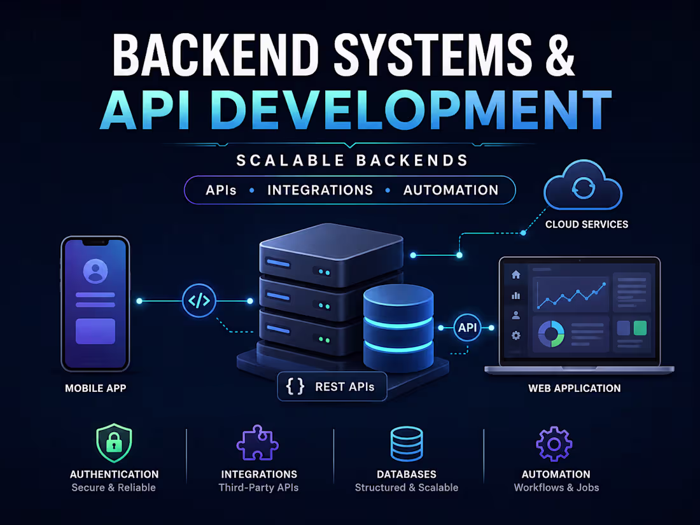Click the laptop sidebar user icon
The width and height of the screenshot is (700, 525).
tap(516, 315)
